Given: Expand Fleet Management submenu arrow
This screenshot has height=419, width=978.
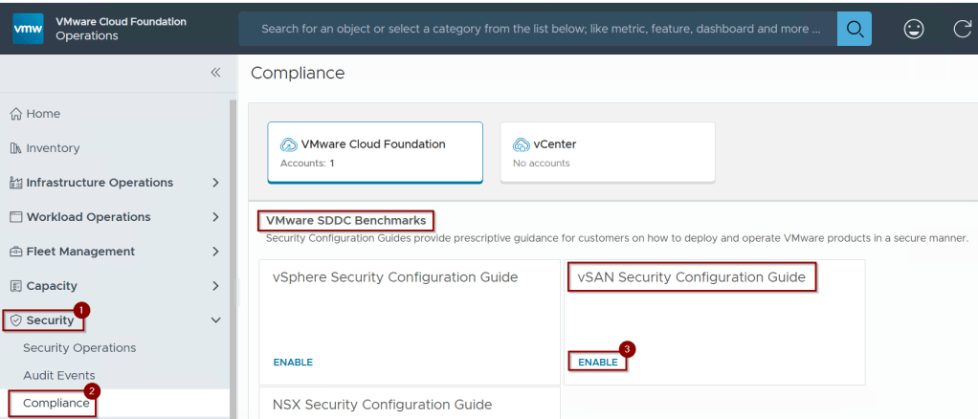Looking at the screenshot, I should (215, 252).
